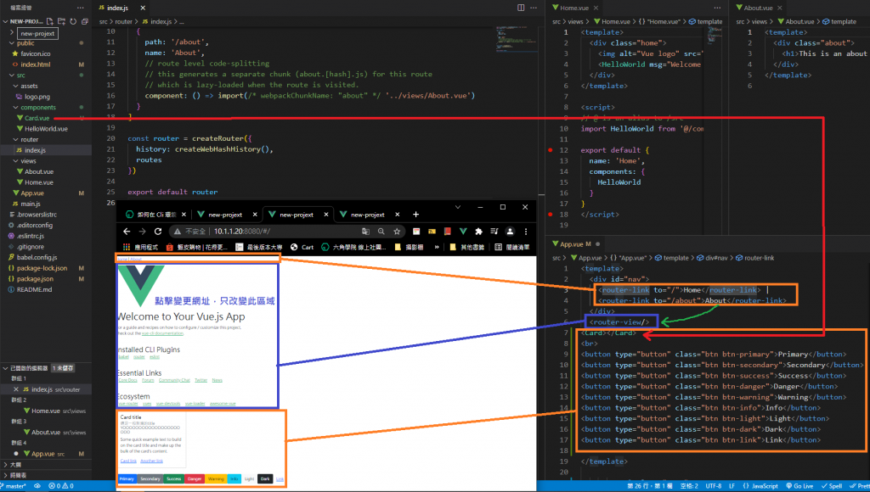870x492 pixels.
Task: Expand the 大綱 outline section
Action: coord(6,464)
